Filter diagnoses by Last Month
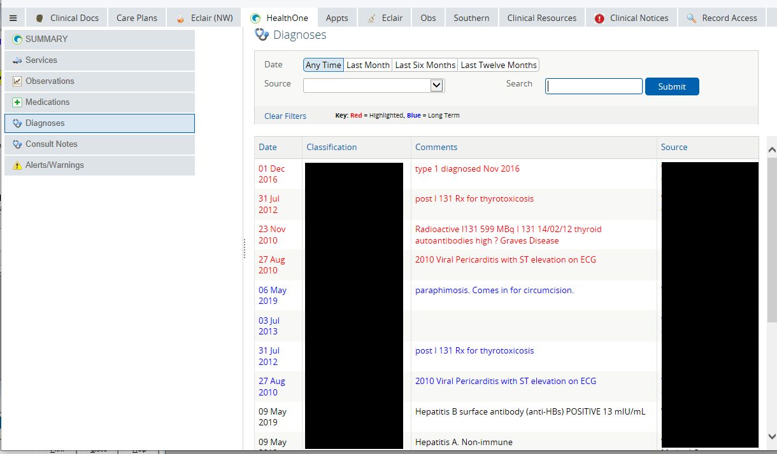777x454 pixels. pyautogui.click(x=368, y=65)
